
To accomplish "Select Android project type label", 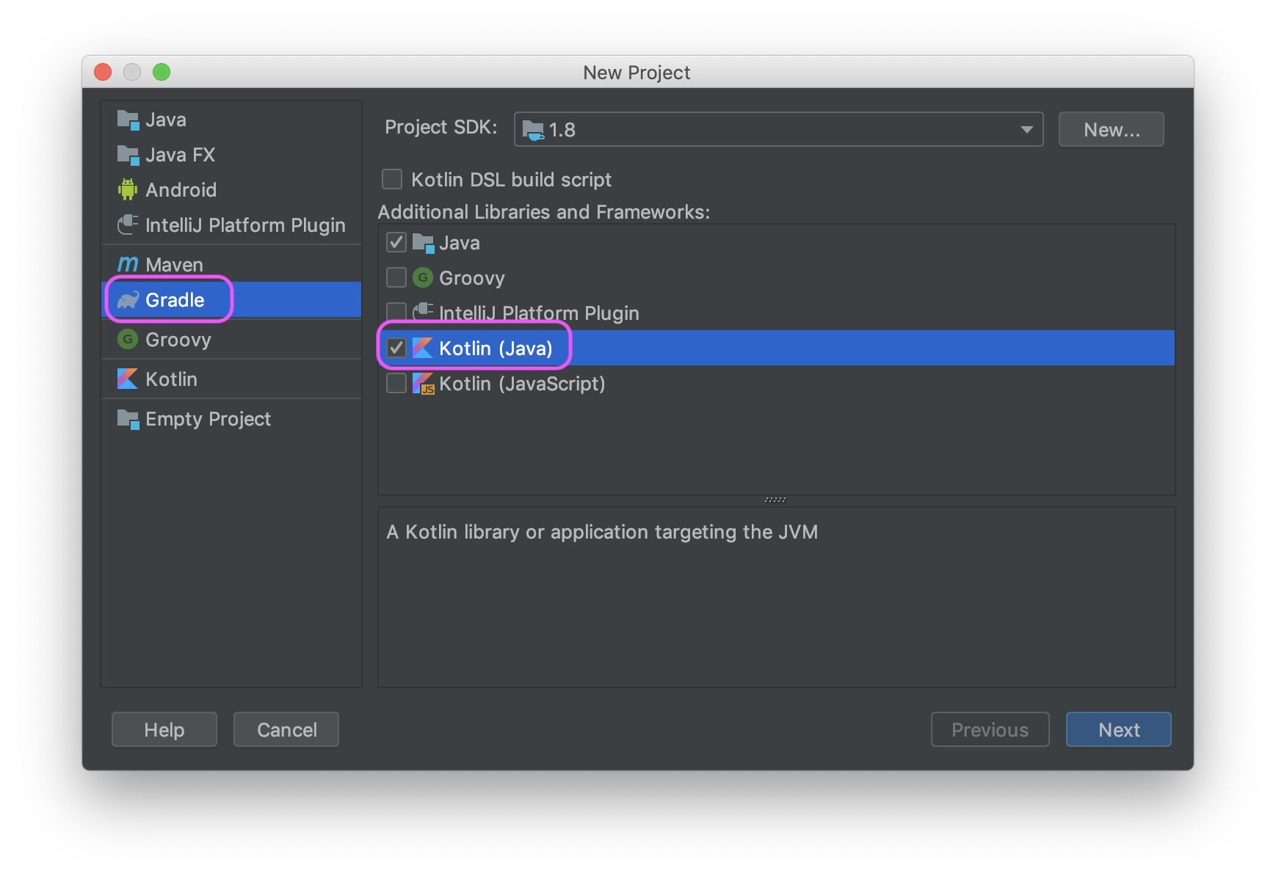I will (x=181, y=190).
